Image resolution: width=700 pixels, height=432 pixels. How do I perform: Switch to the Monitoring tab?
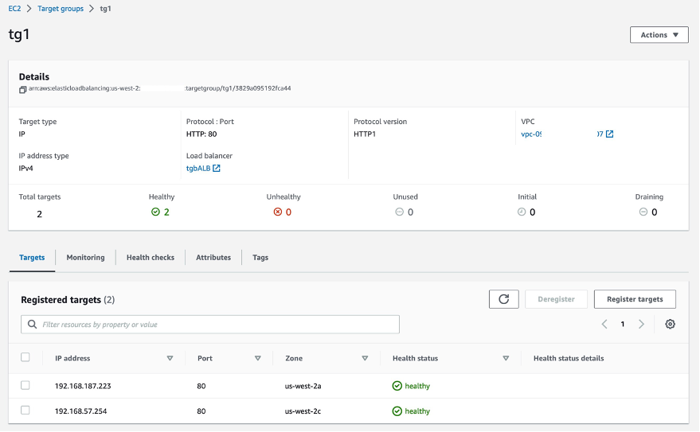[85, 258]
